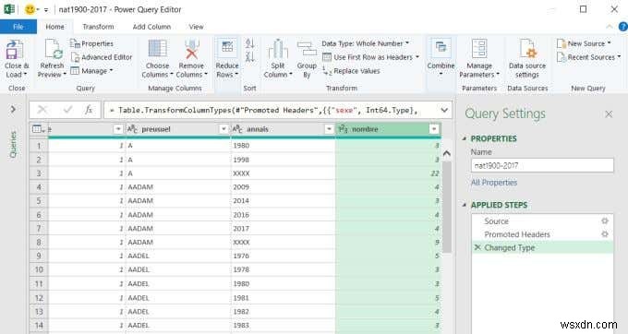Click the Refresh Preview icon
Viewport: 628px width, 334px height.
coord(53,49)
